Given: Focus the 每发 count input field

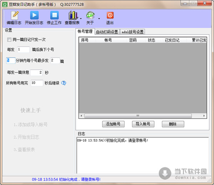Looking at the screenshot, I should (x=23, y=49).
